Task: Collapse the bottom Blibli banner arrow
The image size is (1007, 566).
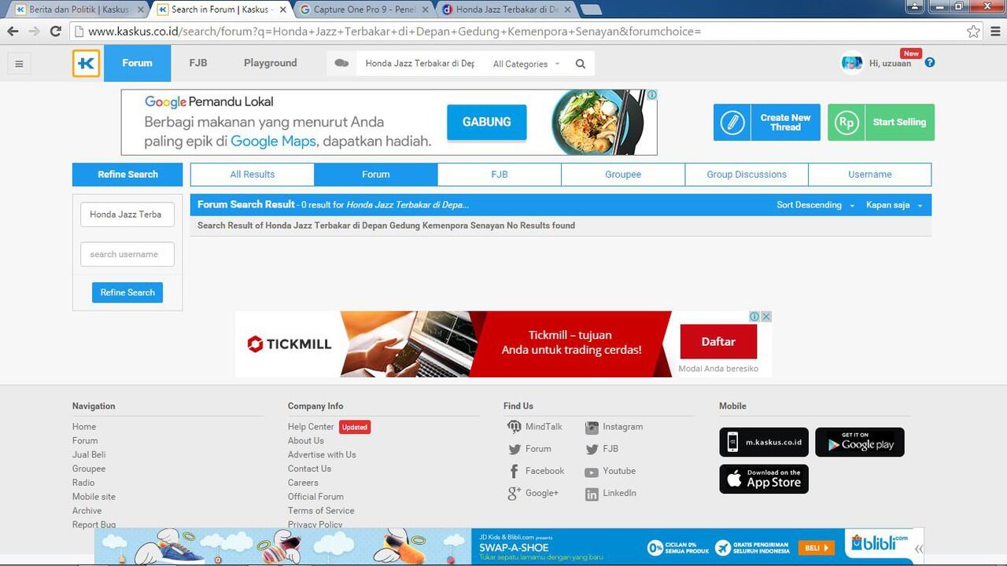Action: pos(918,548)
